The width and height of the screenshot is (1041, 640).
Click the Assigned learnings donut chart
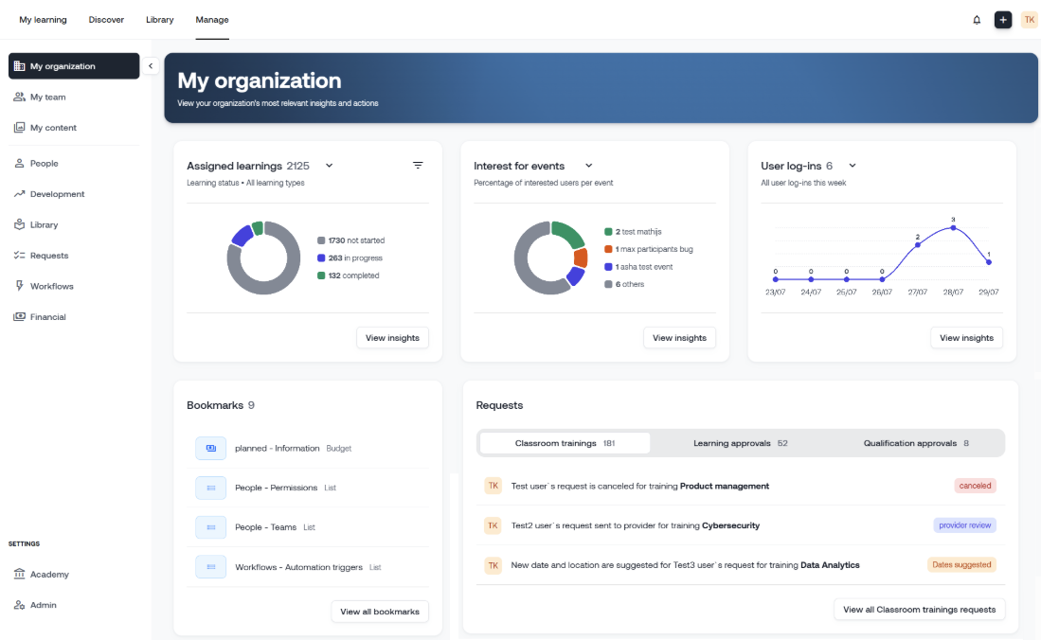click(263, 258)
